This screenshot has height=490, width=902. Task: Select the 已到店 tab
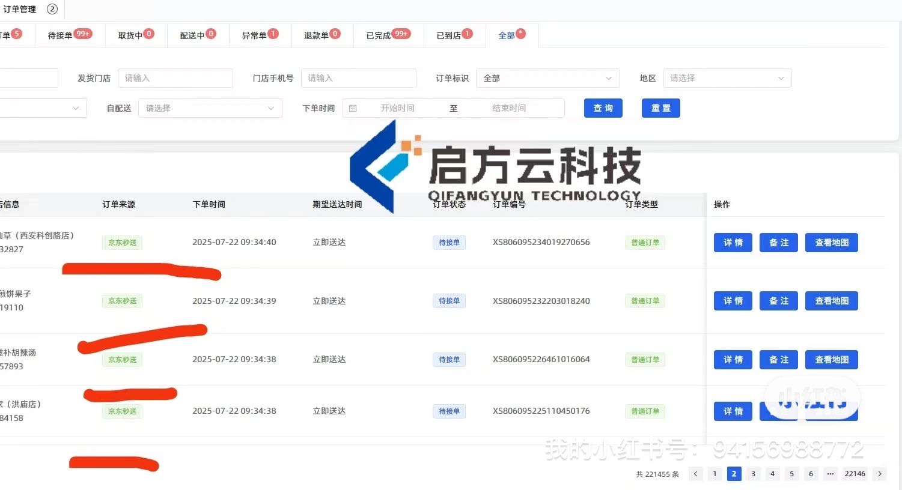(x=454, y=35)
